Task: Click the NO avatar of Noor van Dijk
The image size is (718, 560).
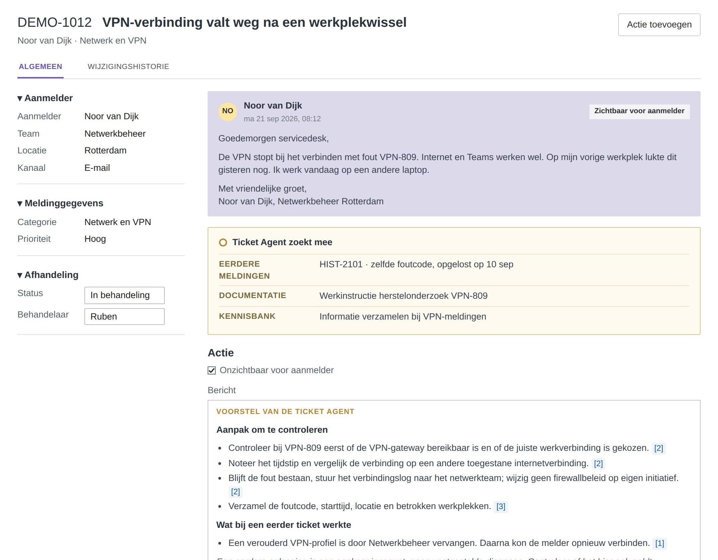Action: click(x=228, y=112)
